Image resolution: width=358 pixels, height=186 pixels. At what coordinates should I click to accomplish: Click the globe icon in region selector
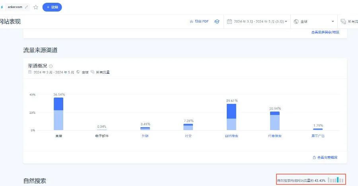point(296,21)
